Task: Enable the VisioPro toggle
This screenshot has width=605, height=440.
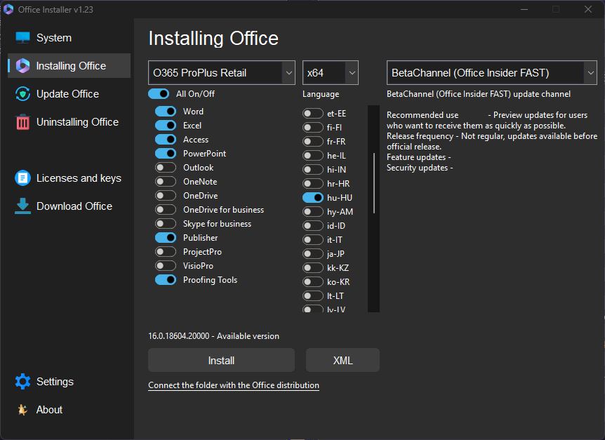Action: [x=166, y=266]
